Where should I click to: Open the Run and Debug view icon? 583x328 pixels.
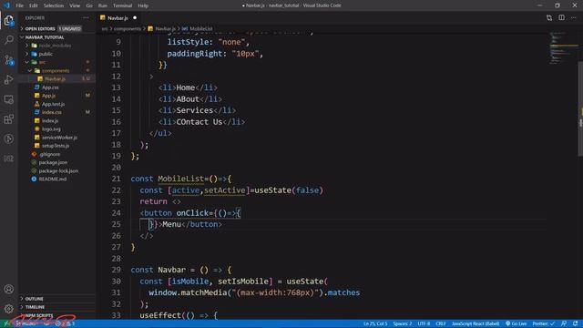(x=8, y=79)
